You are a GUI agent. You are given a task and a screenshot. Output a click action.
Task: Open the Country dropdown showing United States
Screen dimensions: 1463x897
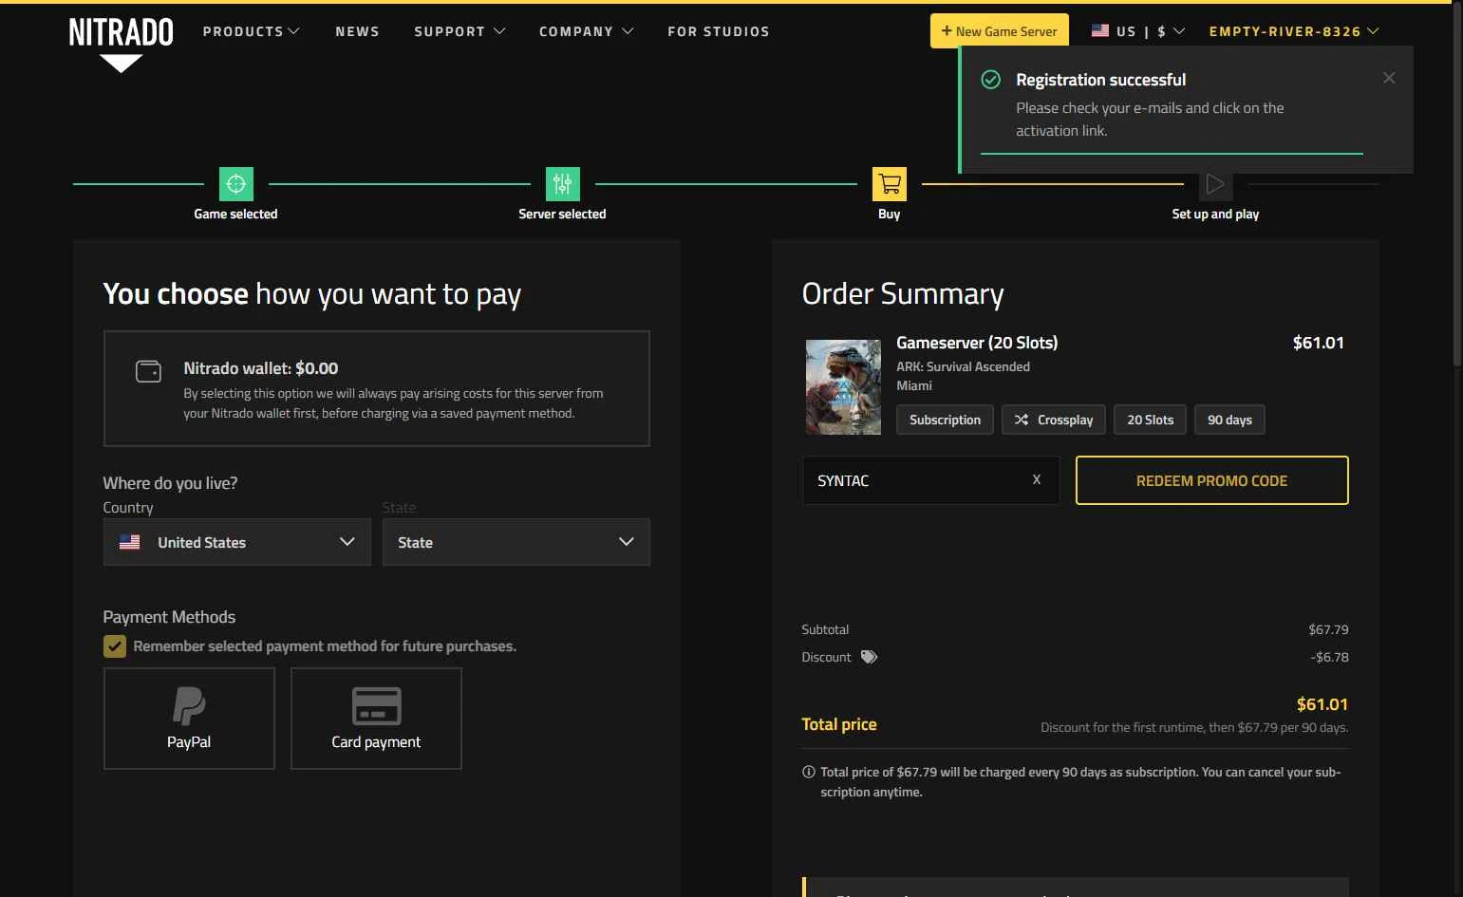pyautogui.click(x=236, y=542)
